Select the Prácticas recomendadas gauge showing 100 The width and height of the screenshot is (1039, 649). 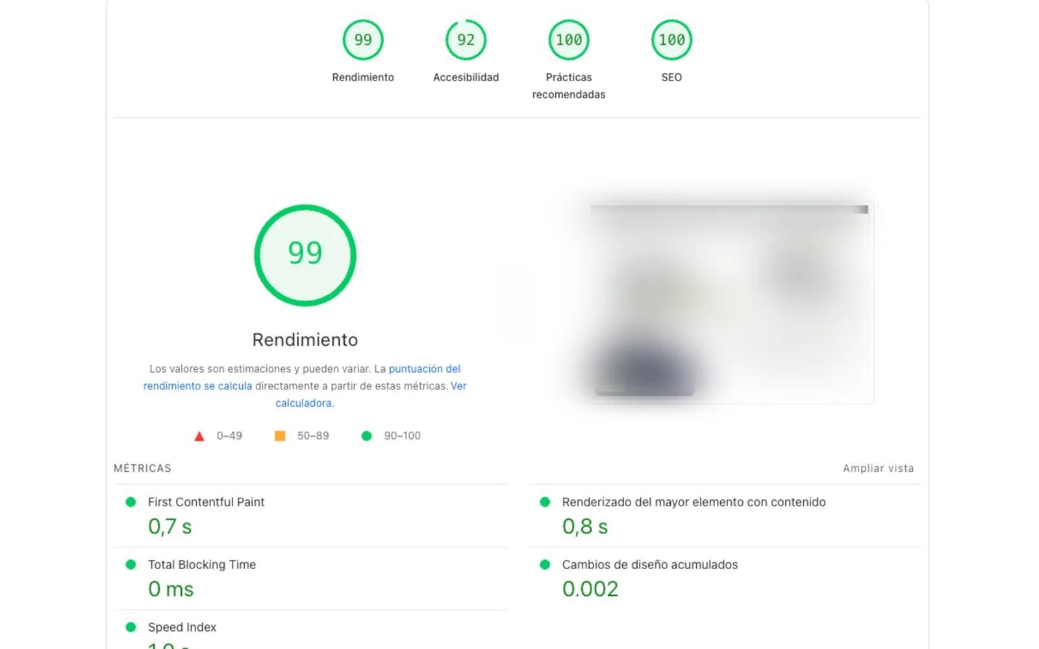click(569, 40)
